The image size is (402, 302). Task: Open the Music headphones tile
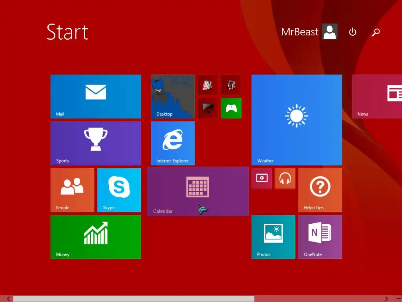click(x=285, y=179)
